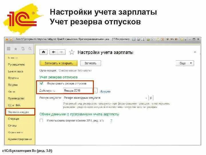
Task: Open the Главное section
Action: click(13, 58)
